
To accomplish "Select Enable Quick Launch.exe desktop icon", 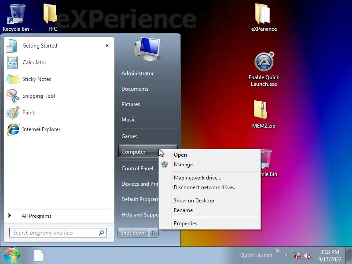I will pos(264,69).
